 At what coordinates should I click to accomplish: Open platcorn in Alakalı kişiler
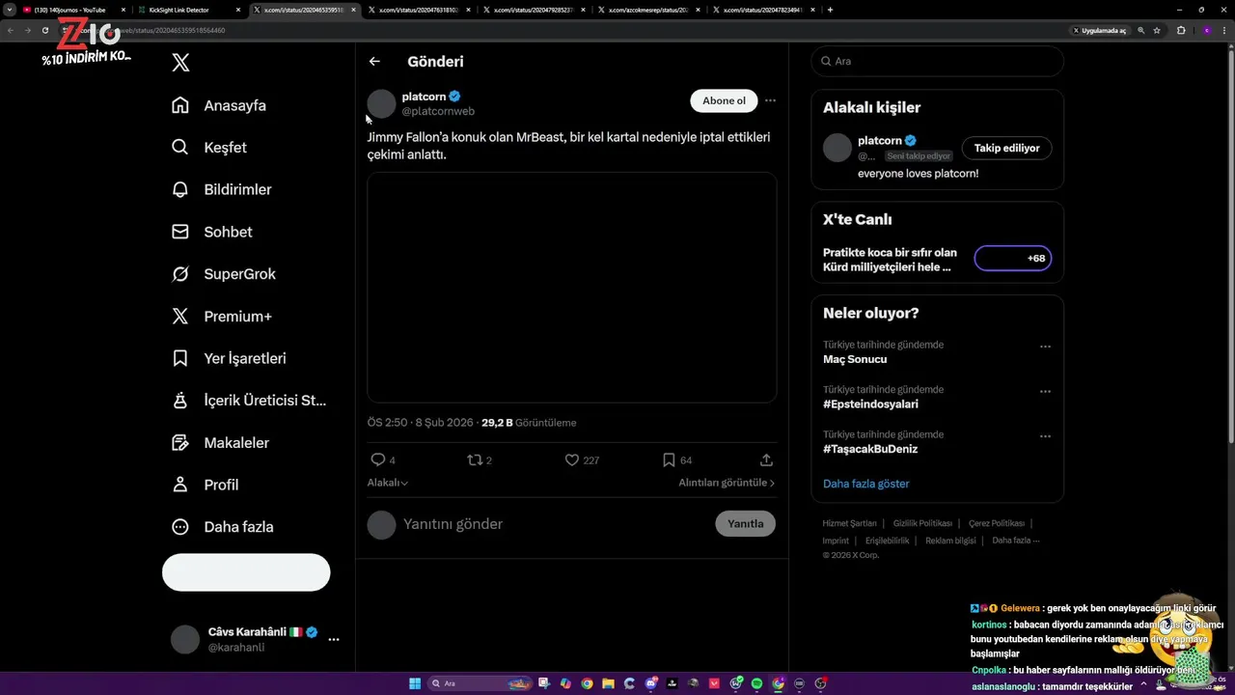[879, 141]
